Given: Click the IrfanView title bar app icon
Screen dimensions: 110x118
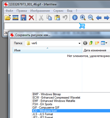Looking at the screenshot, I should pyautogui.click(x=6, y=4).
